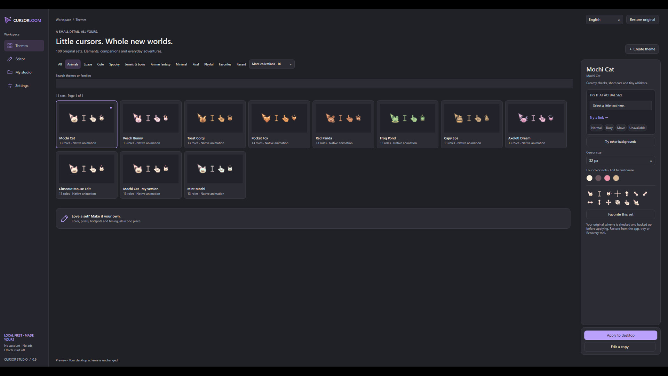Filter themes by Cute
The height and width of the screenshot is (376, 668).
click(101, 64)
